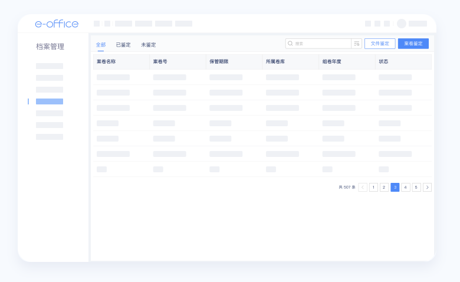The height and width of the screenshot is (282, 460).
Task: Click the advanced search filter icon
Action: tap(356, 44)
